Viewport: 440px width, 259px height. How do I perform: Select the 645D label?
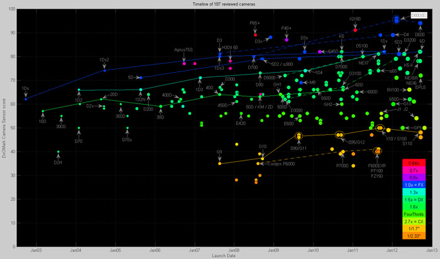(x=333, y=51)
